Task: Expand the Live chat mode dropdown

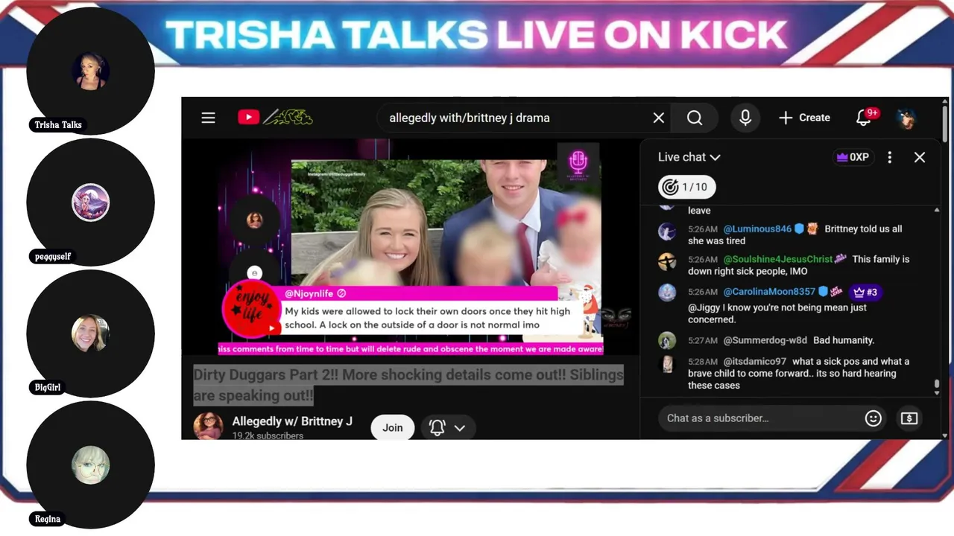Action: coord(689,157)
